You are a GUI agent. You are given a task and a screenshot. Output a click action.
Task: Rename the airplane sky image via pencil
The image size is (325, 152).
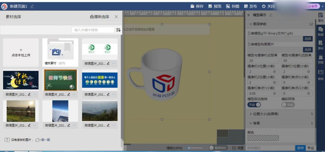tap(69, 125)
